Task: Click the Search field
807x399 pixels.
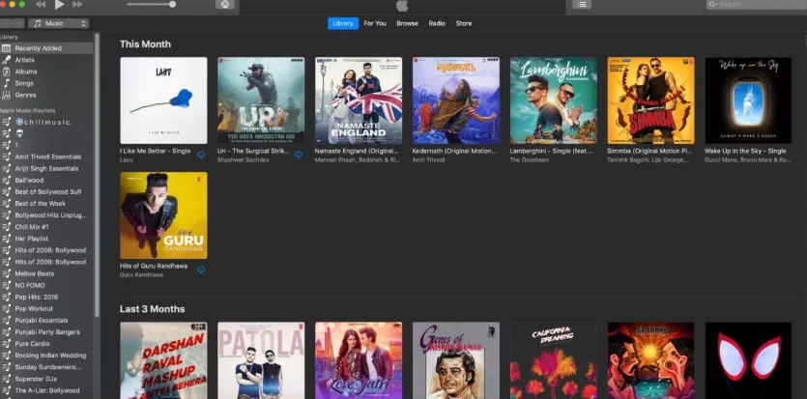Action: pos(759,5)
